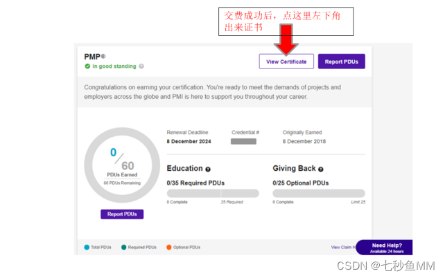This screenshot has width=445, height=278.
Task: Click the Giving Back heading
Action: tap(294, 168)
